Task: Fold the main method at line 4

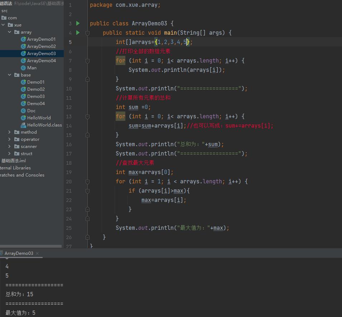Action: coord(87,33)
